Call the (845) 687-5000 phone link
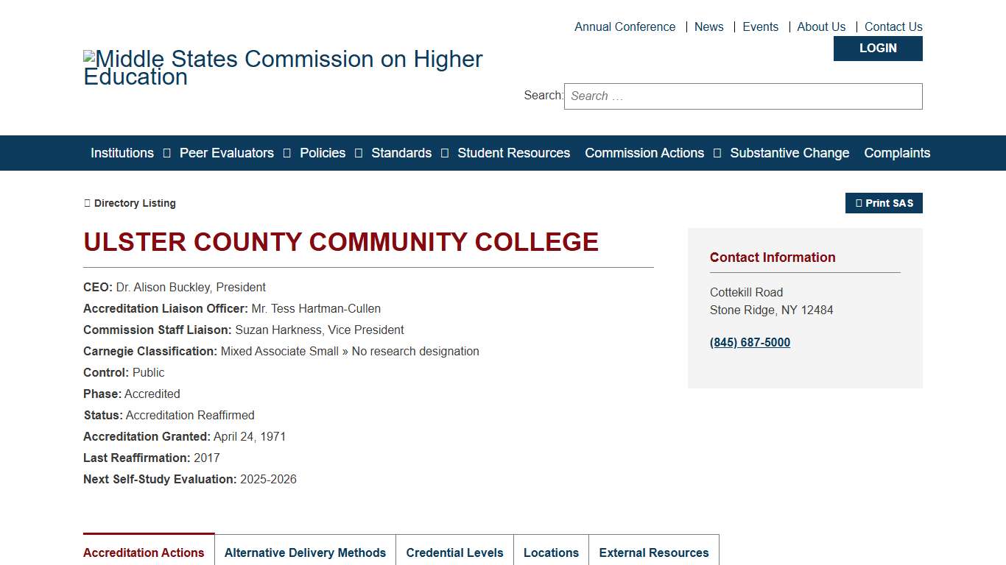 tap(750, 342)
